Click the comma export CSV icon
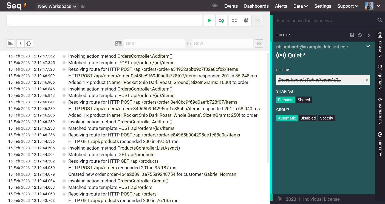The width and height of the screenshot is (385, 204). point(20,43)
